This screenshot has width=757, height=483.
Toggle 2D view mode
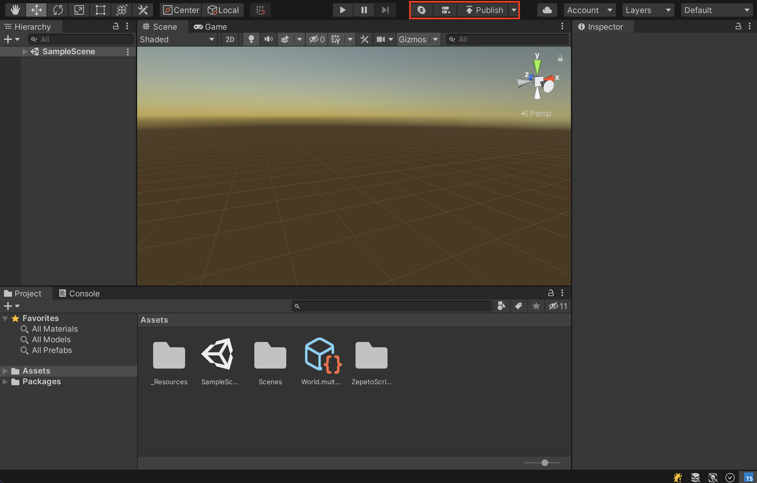point(230,39)
